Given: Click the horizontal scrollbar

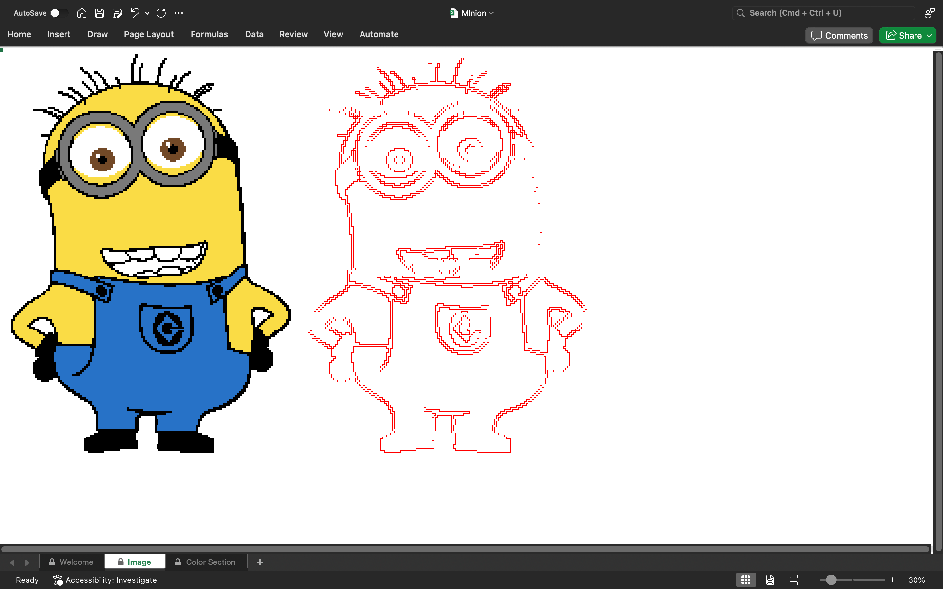Looking at the screenshot, I should coord(465,549).
